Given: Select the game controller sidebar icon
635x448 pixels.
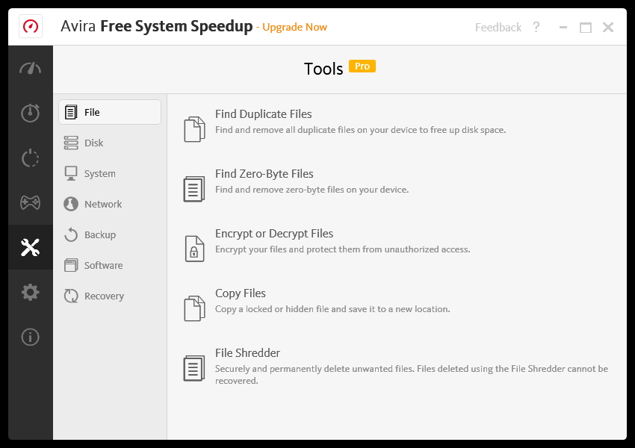Looking at the screenshot, I should click(x=30, y=202).
